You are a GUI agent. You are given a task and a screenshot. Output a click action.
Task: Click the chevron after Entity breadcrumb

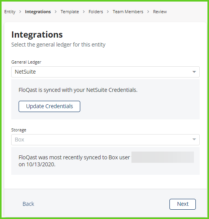tap(20, 12)
